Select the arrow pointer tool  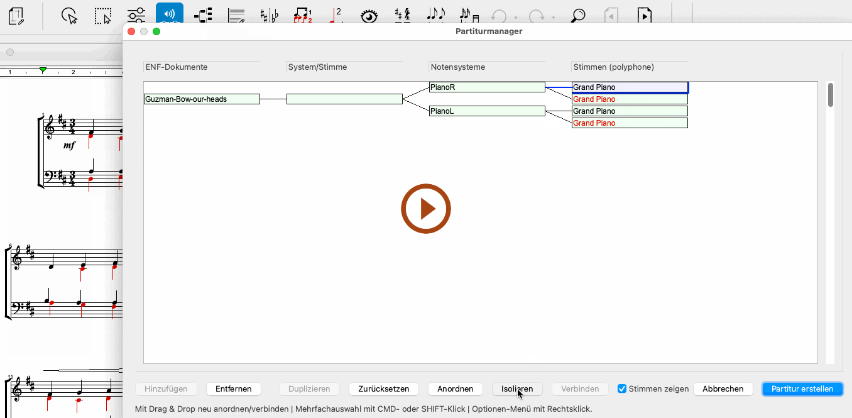pos(70,15)
